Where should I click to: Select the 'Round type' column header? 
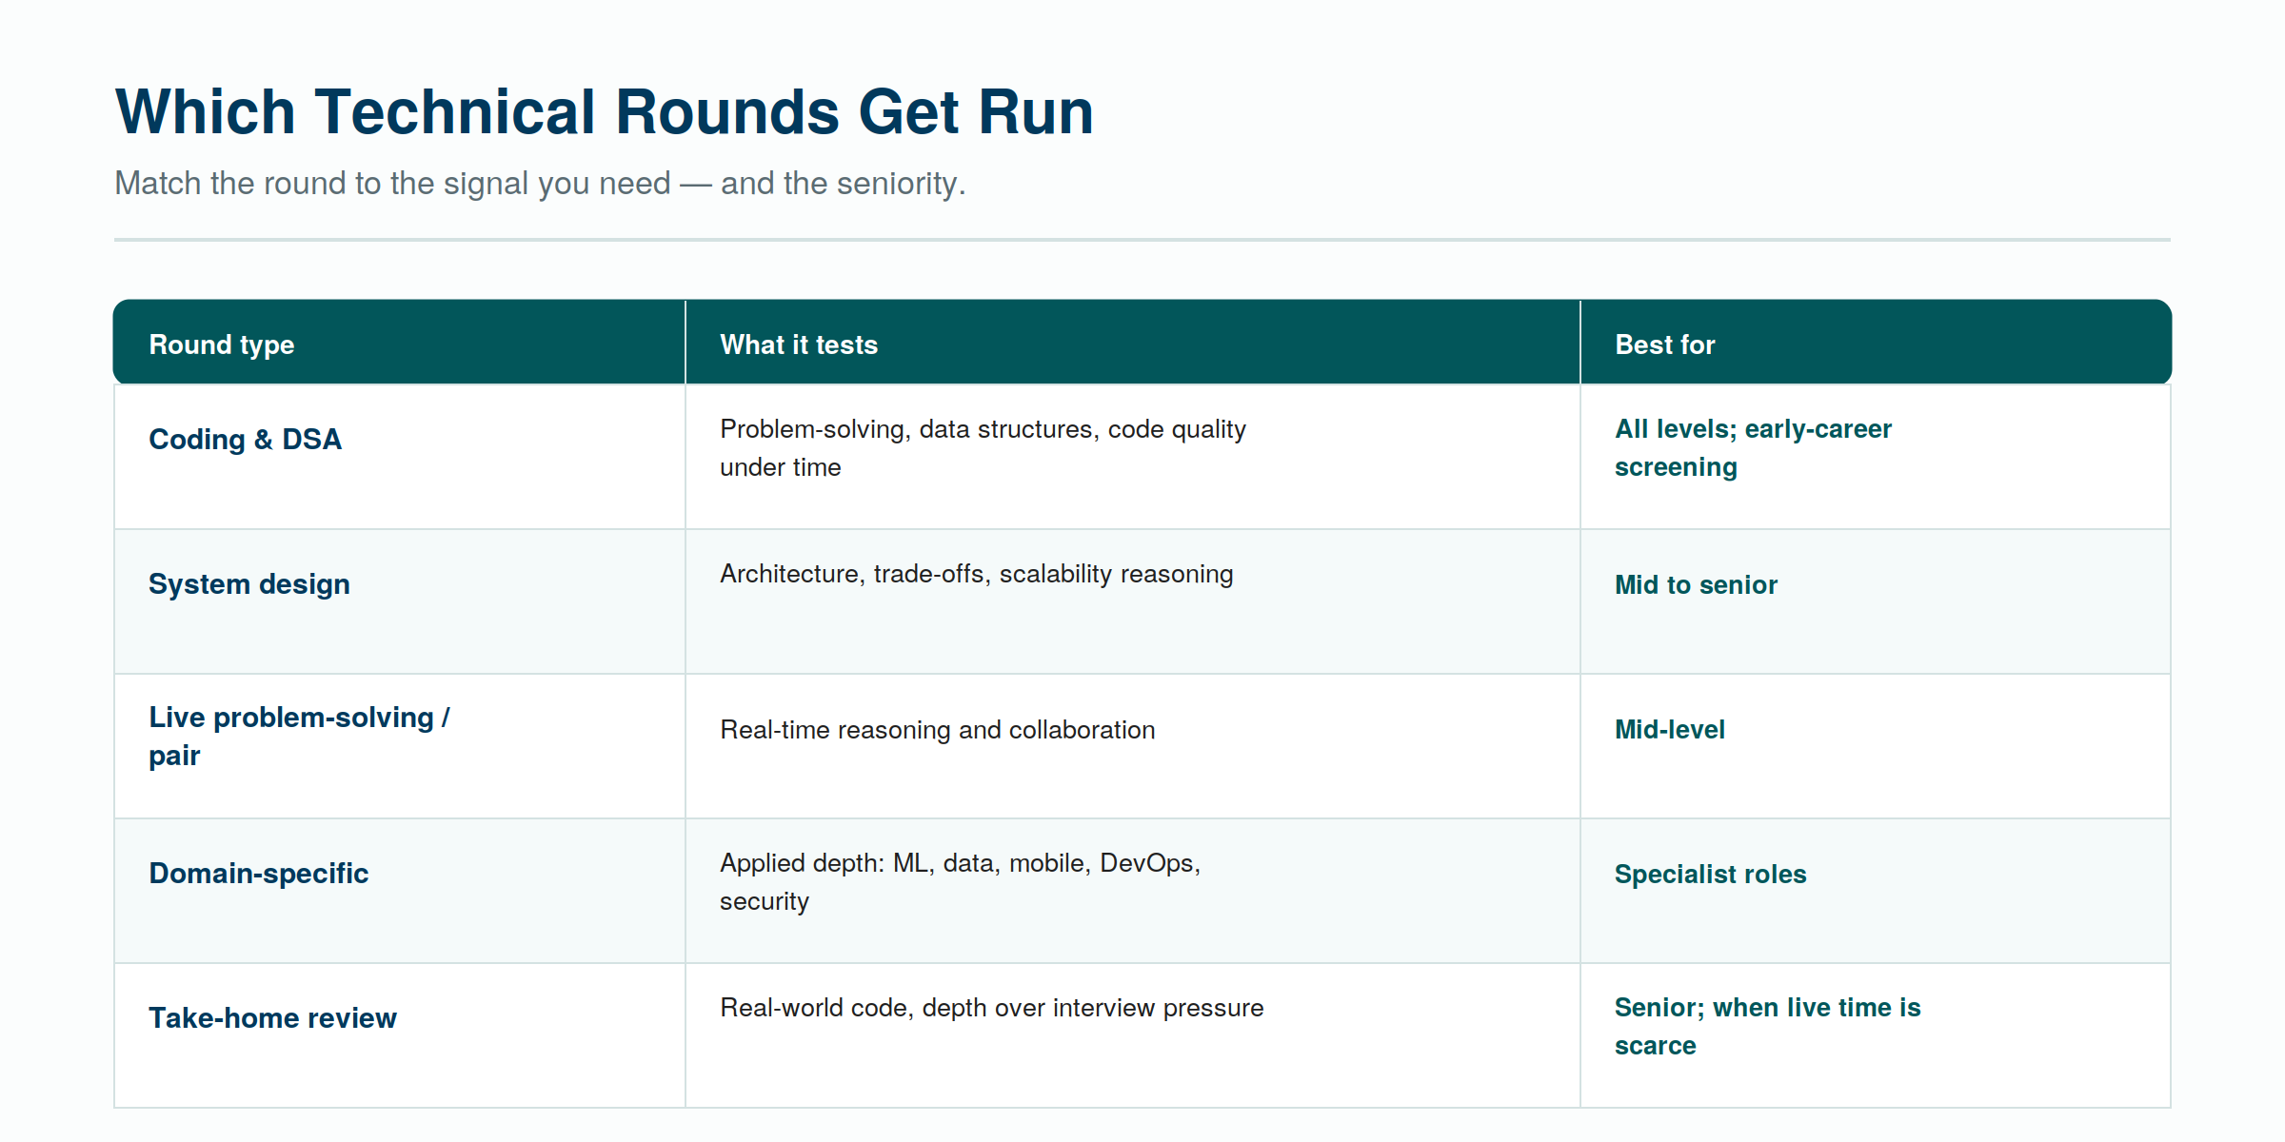(221, 345)
